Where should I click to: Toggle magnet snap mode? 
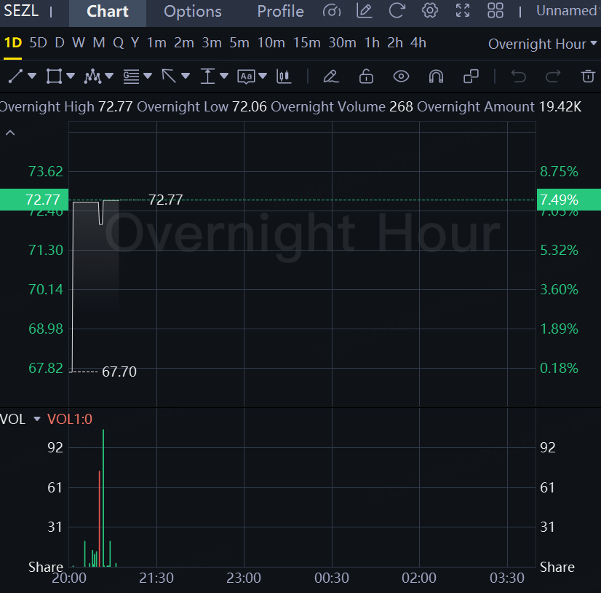[x=436, y=76]
